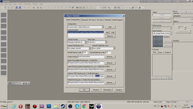Open Google Chrome from the taskbar

pyautogui.click(x=84, y=106)
